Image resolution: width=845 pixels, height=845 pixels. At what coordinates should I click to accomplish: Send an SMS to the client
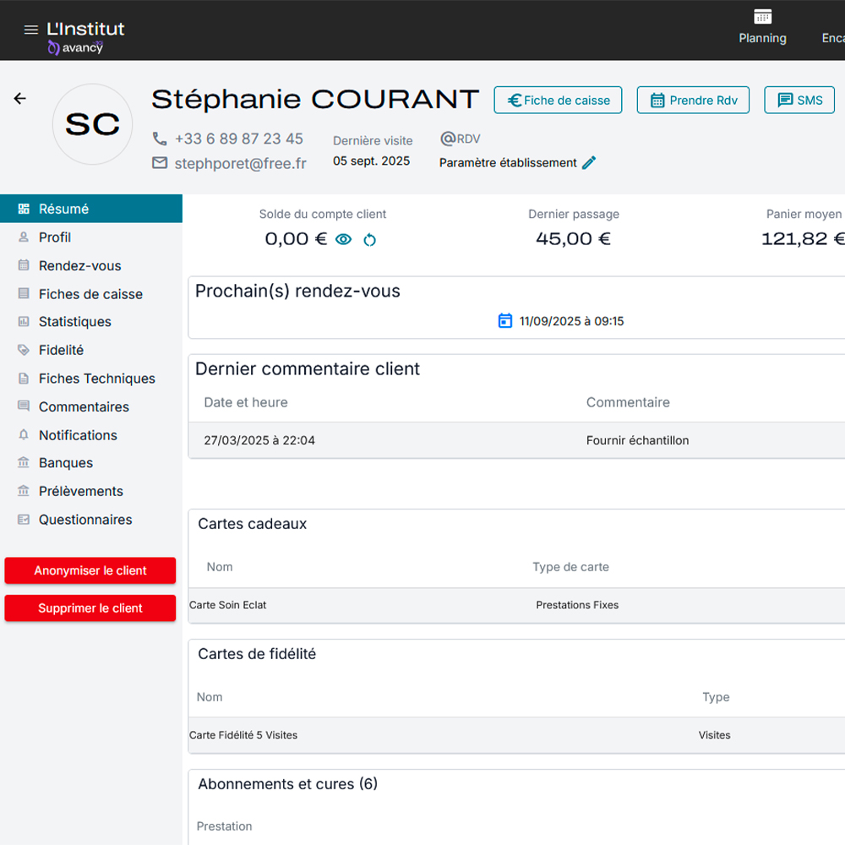pyautogui.click(x=799, y=100)
